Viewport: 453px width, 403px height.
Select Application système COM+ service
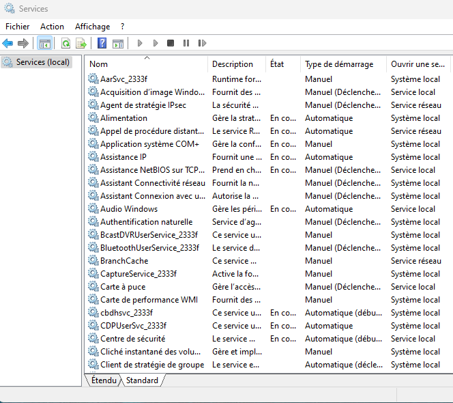click(149, 144)
